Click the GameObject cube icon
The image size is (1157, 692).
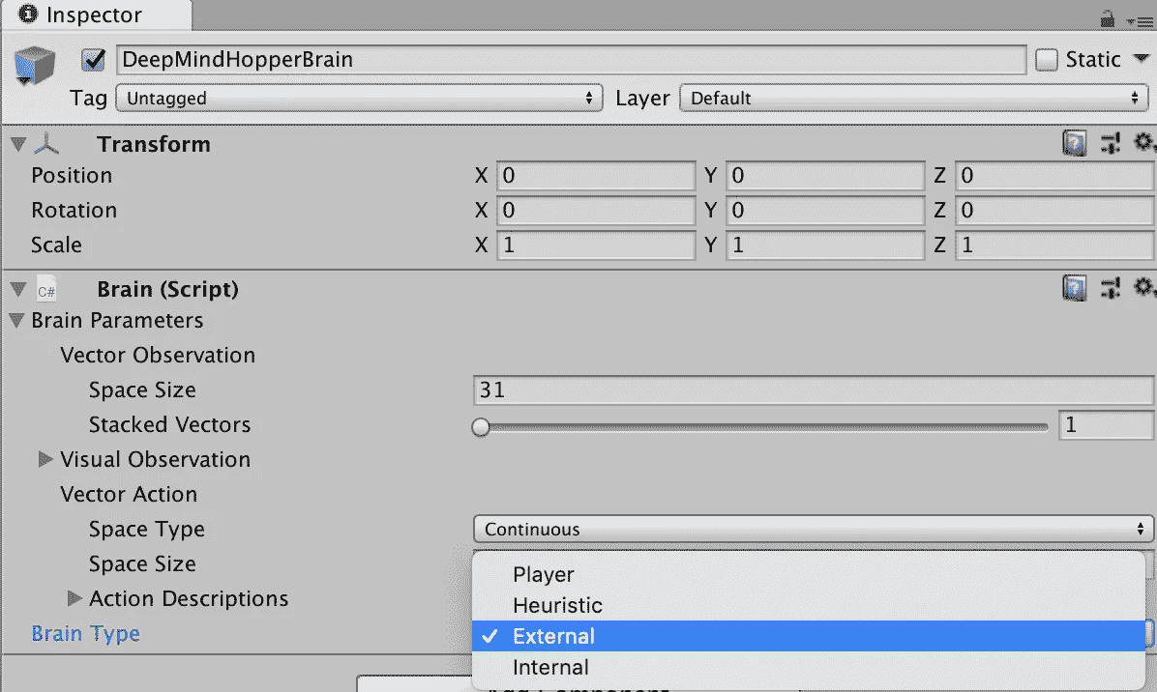34,65
